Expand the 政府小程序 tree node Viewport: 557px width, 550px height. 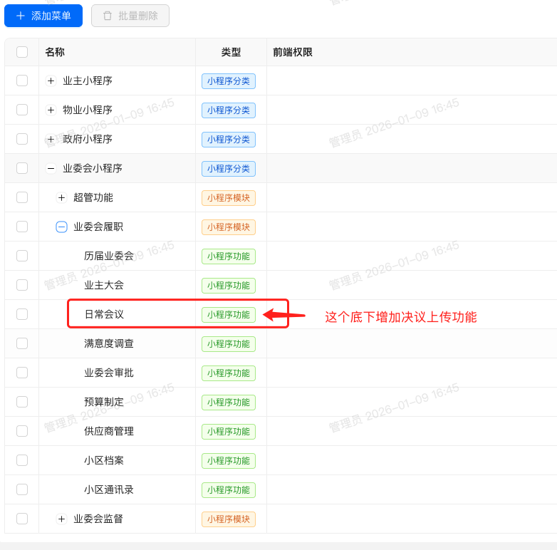click(x=51, y=140)
